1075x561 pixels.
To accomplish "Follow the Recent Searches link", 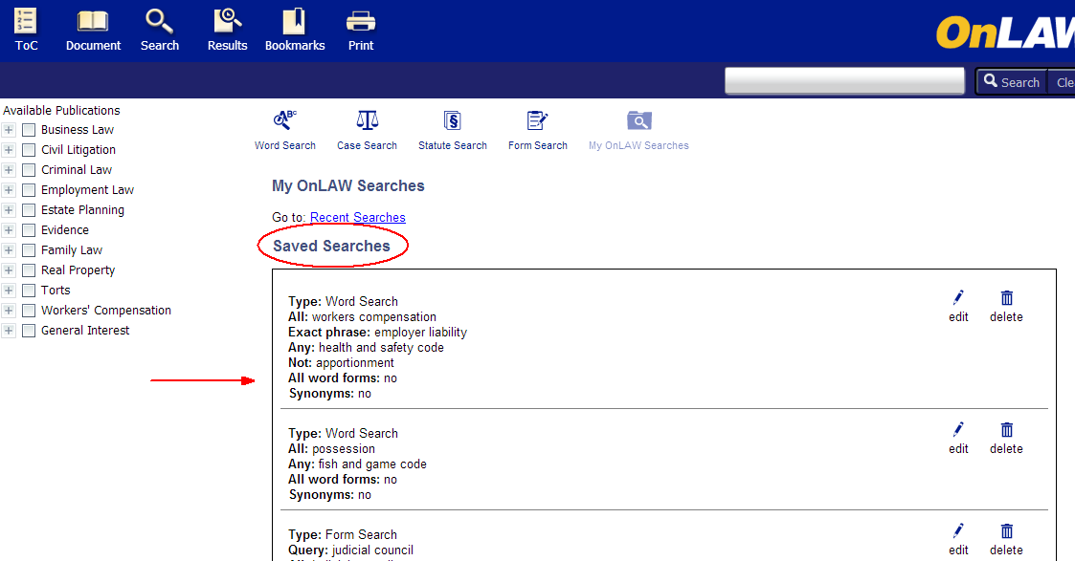I will coord(357,218).
